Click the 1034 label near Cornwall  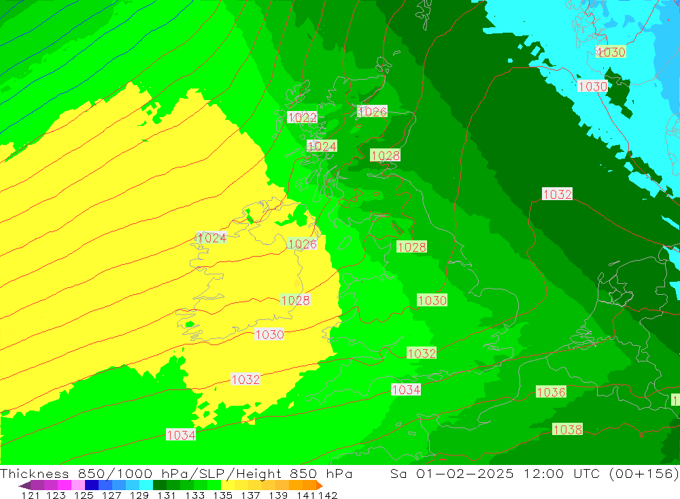pos(406,389)
